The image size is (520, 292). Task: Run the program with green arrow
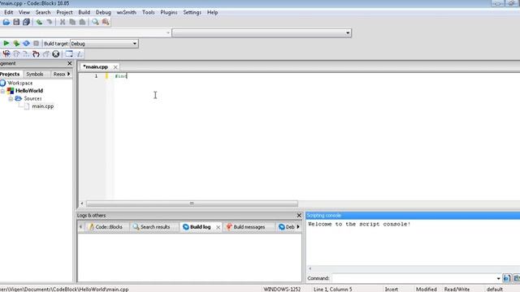(6, 43)
